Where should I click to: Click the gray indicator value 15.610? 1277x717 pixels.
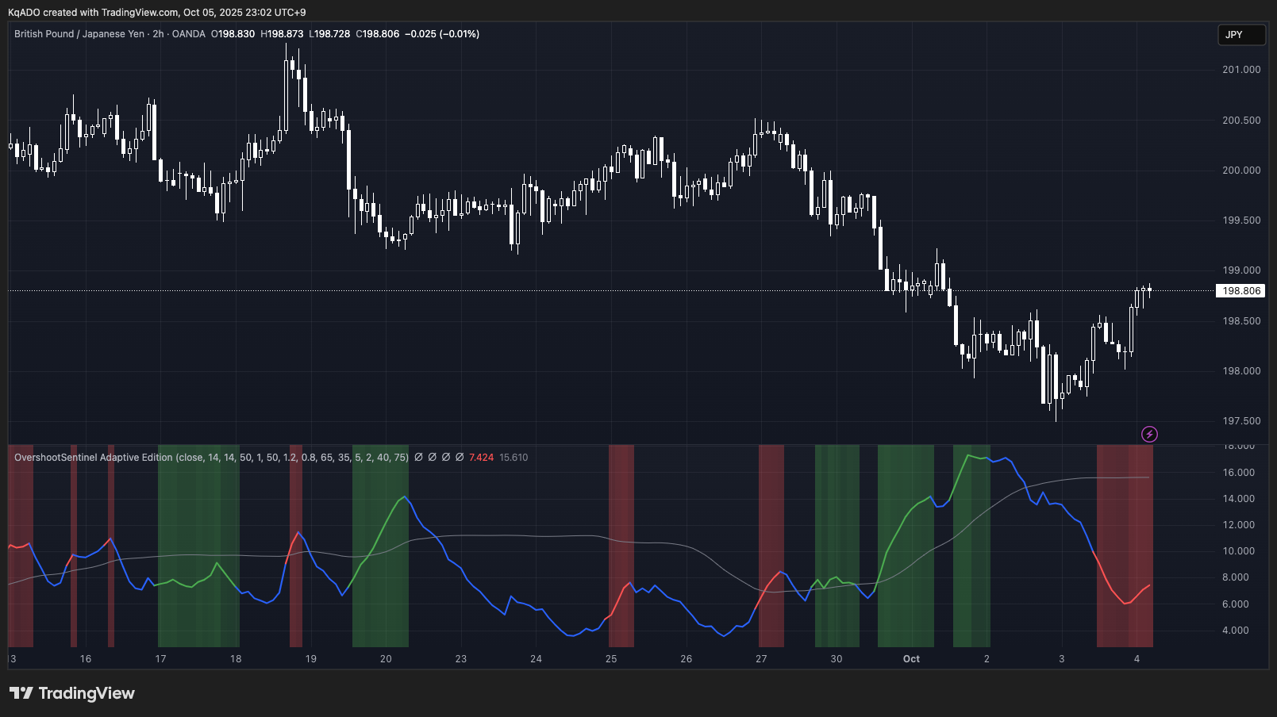513,458
